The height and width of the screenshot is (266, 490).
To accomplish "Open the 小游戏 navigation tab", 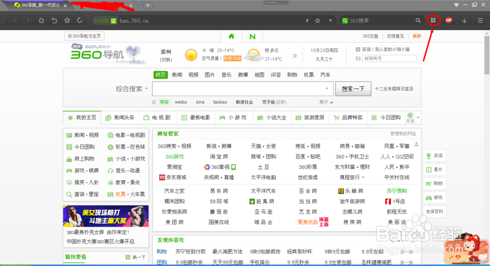I will (233, 118).
